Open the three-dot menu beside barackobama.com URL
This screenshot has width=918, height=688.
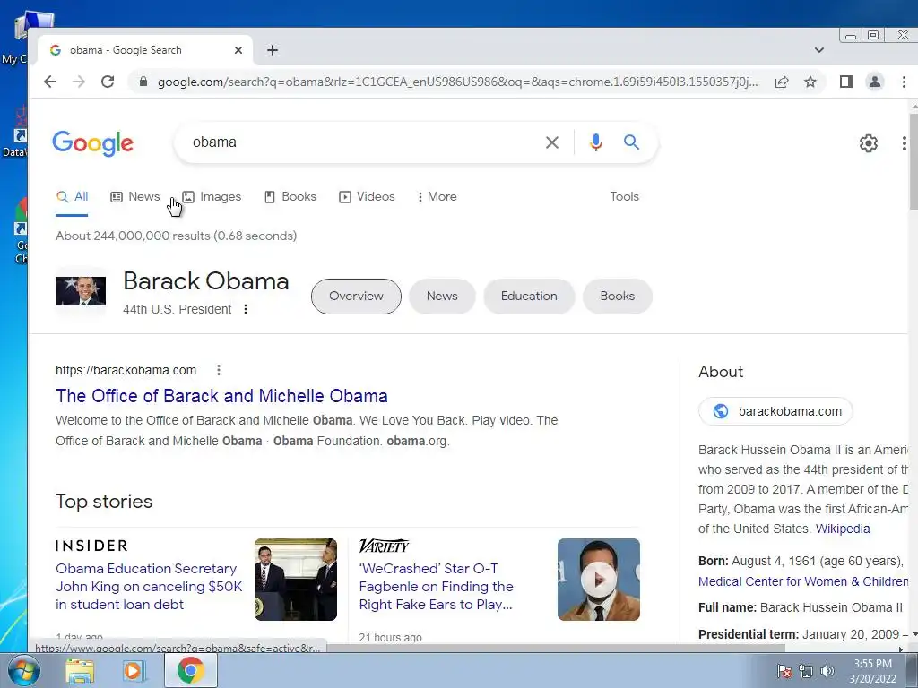pyautogui.click(x=219, y=370)
